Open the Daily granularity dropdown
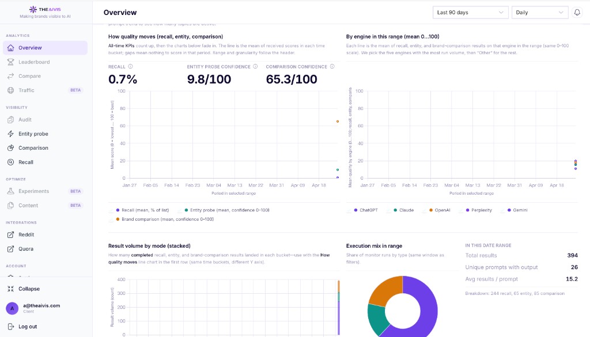The height and width of the screenshot is (337, 590). pos(539,13)
